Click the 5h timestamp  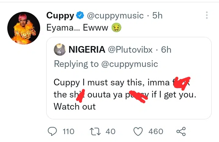coord(157,15)
